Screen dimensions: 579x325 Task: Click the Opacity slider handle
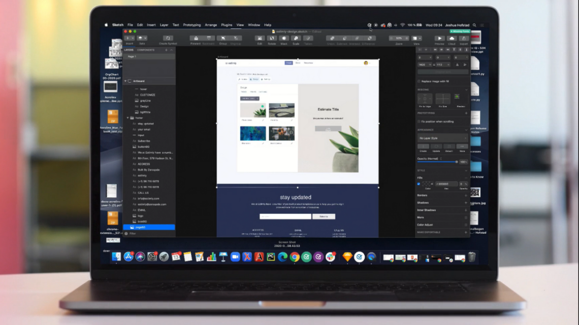pyautogui.click(x=456, y=162)
